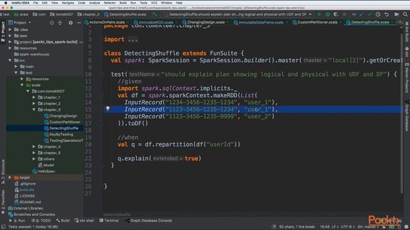Screen dimensions: 410x230
Task: Commit changes with the green checkmark icon
Action: [370, 14]
